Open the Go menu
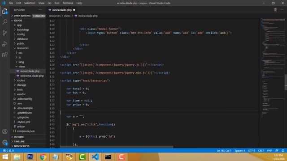The height and width of the screenshot is (161, 287). pyautogui.click(x=49, y=3)
